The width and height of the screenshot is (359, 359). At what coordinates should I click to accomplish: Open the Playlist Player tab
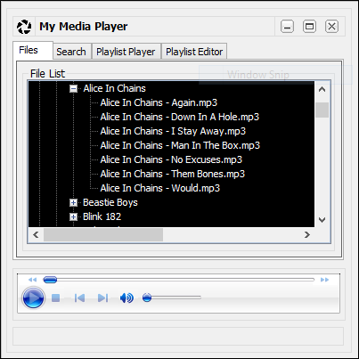pos(126,52)
